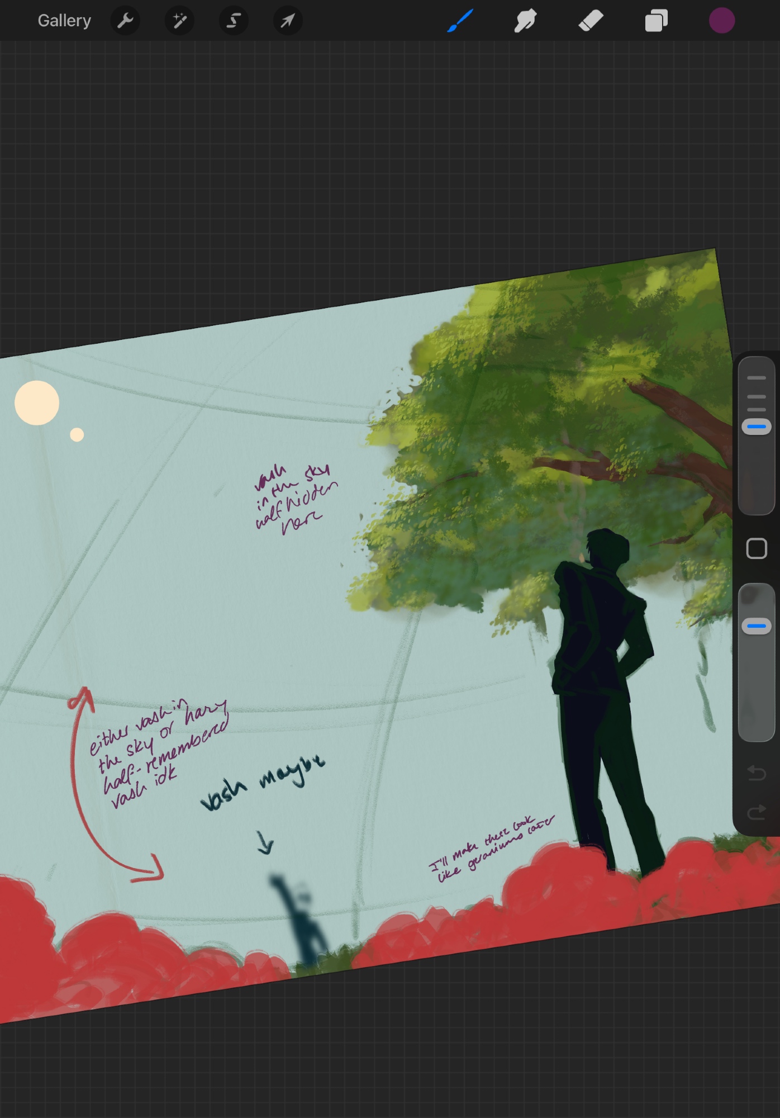Click the brush size slider handle
The width and height of the screenshot is (780, 1118).
click(x=757, y=427)
